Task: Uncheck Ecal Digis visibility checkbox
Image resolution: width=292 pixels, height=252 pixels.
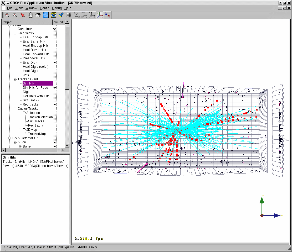Action: coord(55,62)
